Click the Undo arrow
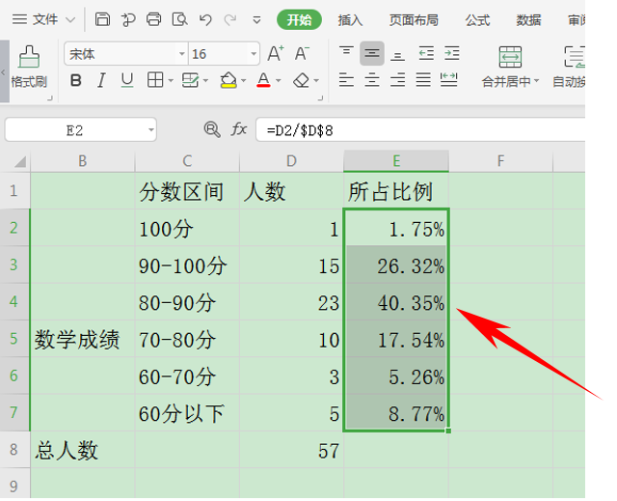 coord(205,19)
